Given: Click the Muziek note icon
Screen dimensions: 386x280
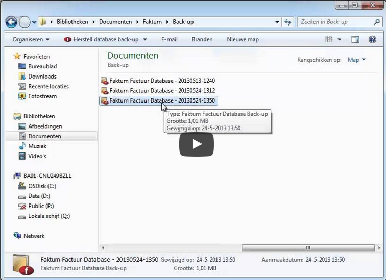Looking at the screenshot, I should [22, 146].
